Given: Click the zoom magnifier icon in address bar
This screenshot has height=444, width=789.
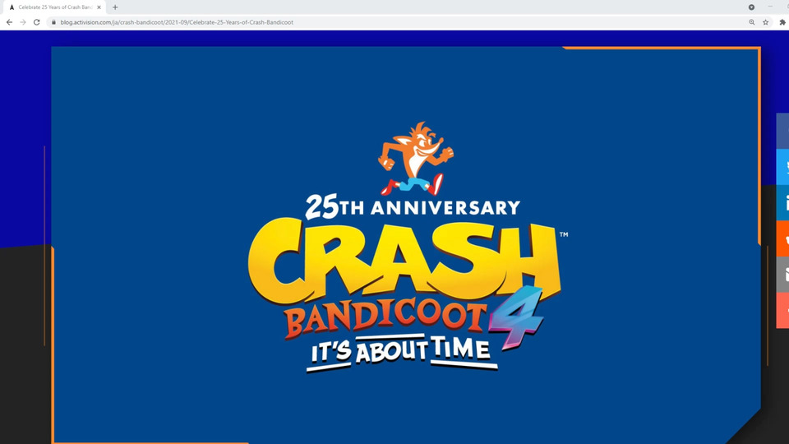Looking at the screenshot, I should pyautogui.click(x=752, y=22).
